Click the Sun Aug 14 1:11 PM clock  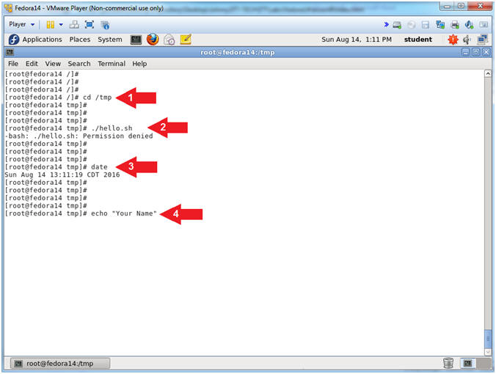[x=357, y=40]
